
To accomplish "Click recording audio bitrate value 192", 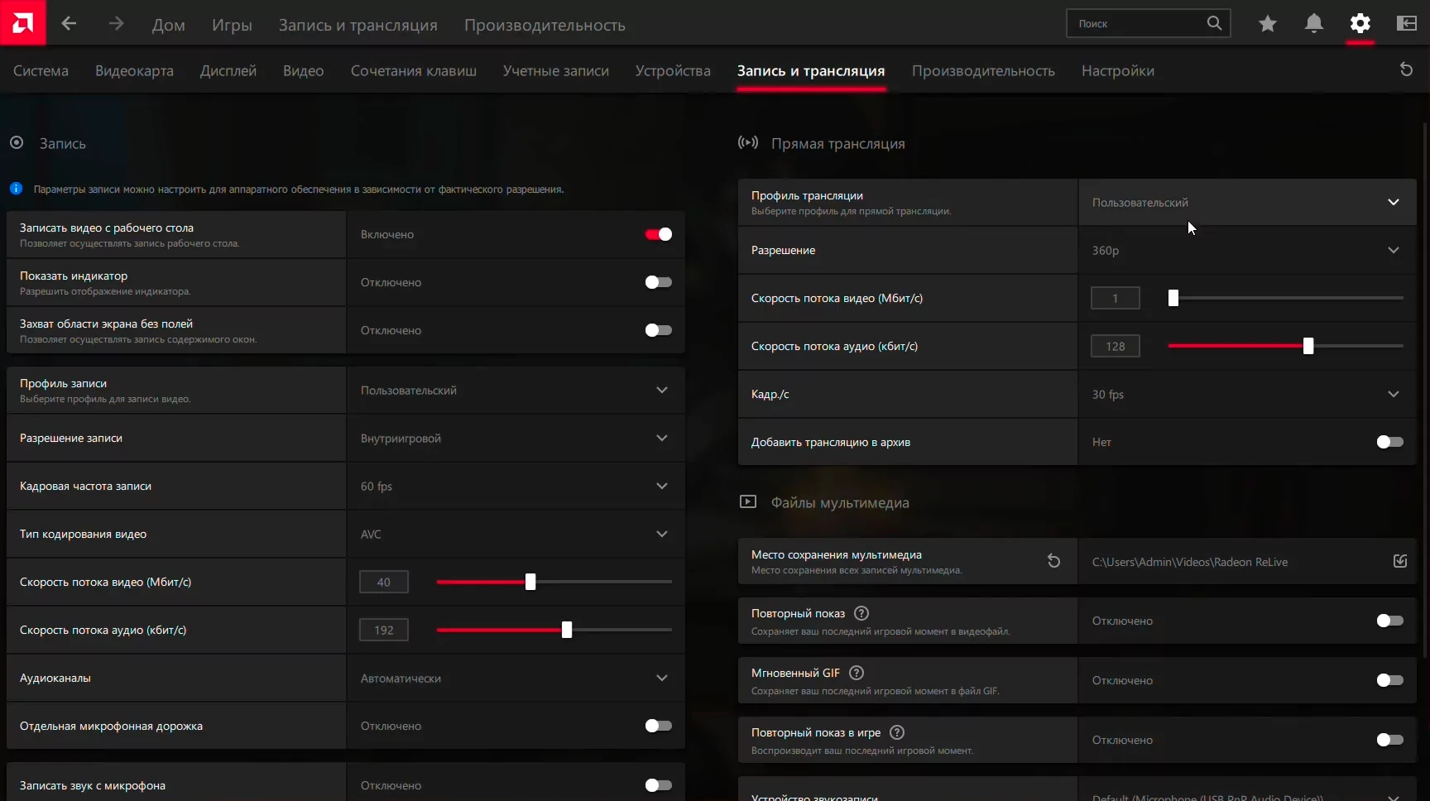I will tap(384, 630).
